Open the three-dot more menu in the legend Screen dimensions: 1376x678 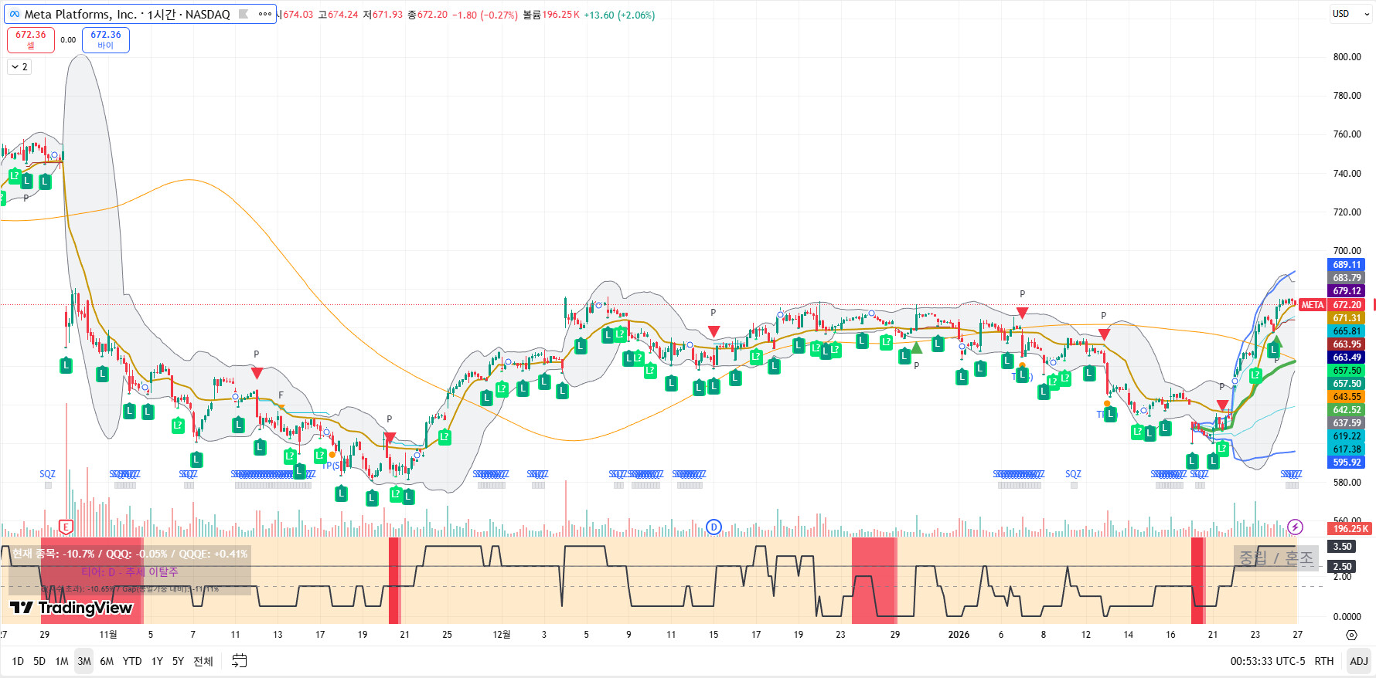265,14
